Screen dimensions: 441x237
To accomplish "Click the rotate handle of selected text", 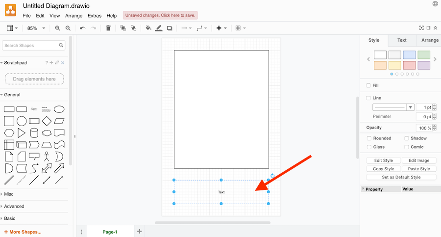I will pyautogui.click(x=272, y=176).
